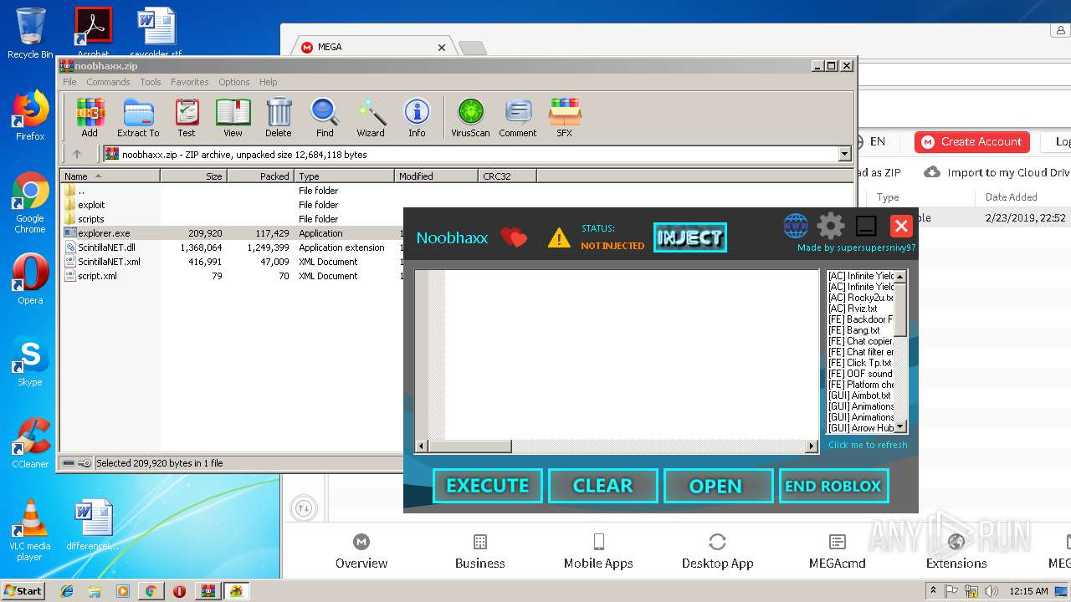Viewport: 1071px width, 602px height.
Task: Click the Start button
Action: [23, 590]
